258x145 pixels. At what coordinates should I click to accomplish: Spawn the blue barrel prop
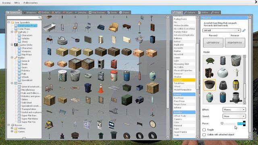coord(127,76)
